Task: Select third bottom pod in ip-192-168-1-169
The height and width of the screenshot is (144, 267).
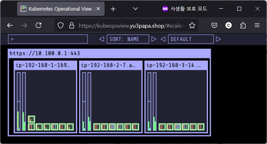Action: pyautogui.click(x=47, y=127)
